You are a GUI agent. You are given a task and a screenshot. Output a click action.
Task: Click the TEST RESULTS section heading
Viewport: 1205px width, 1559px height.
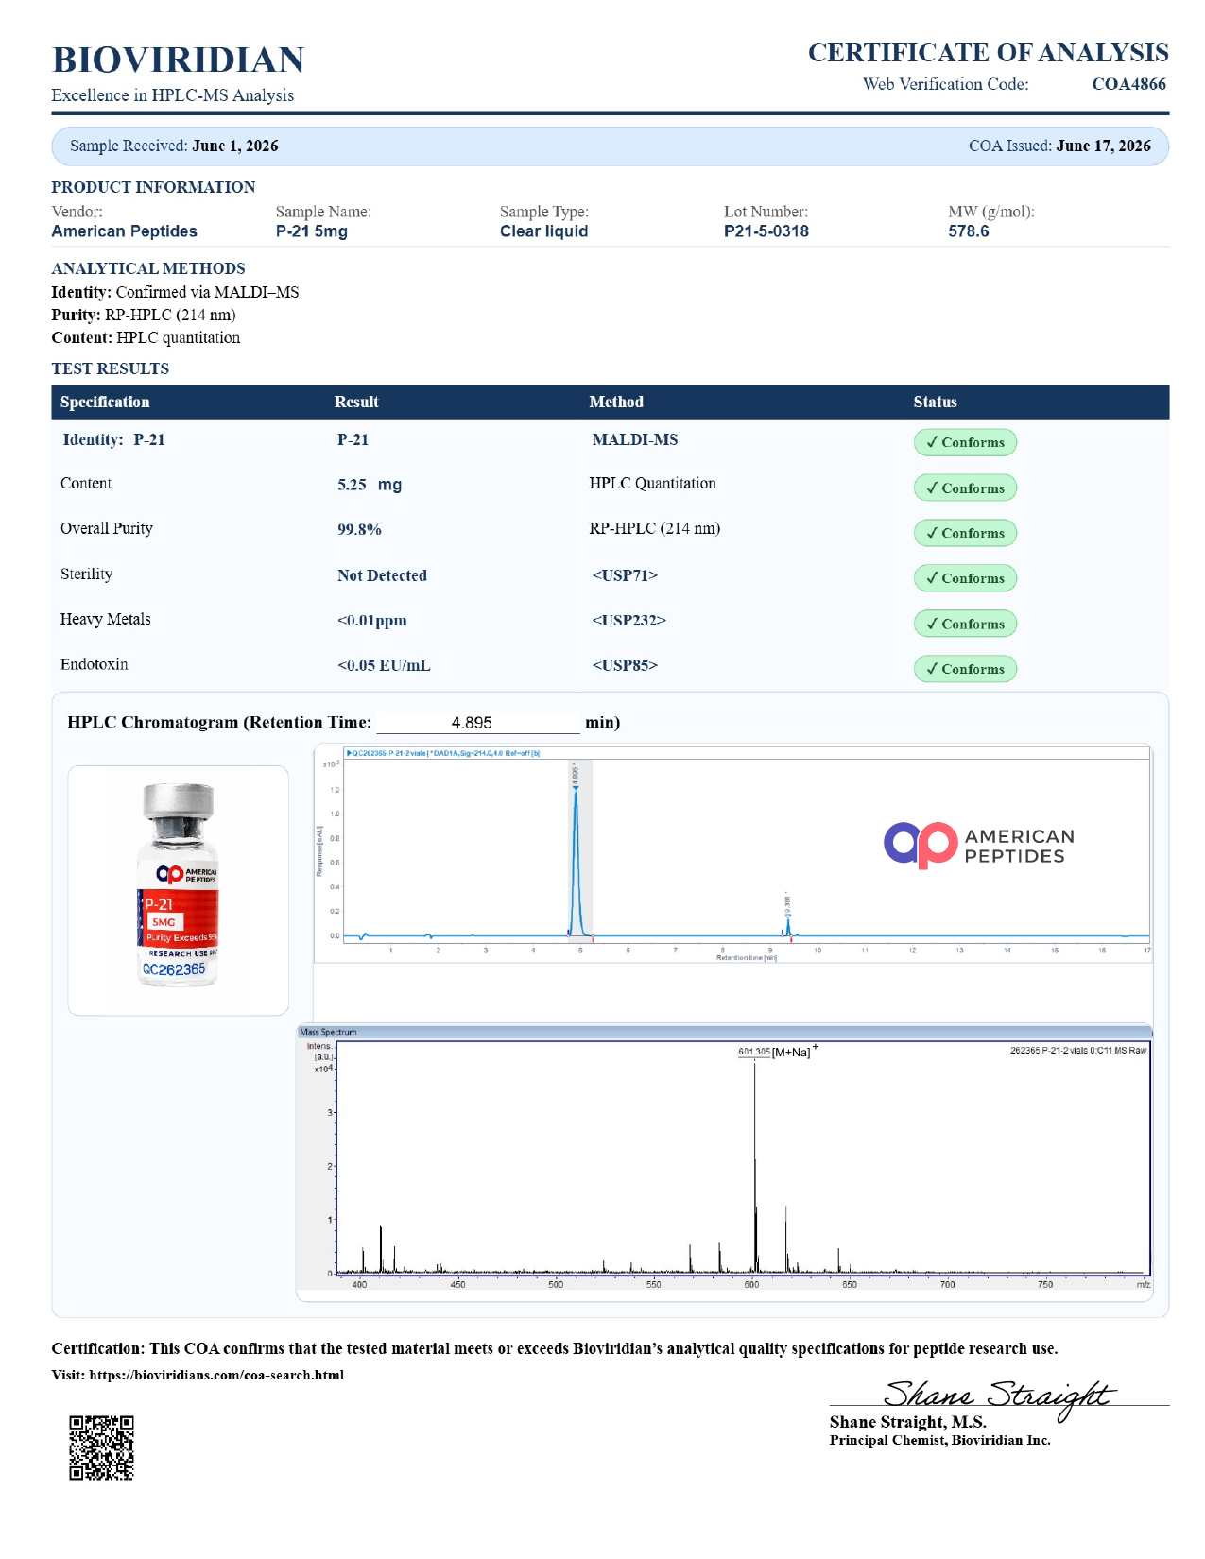coord(111,368)
